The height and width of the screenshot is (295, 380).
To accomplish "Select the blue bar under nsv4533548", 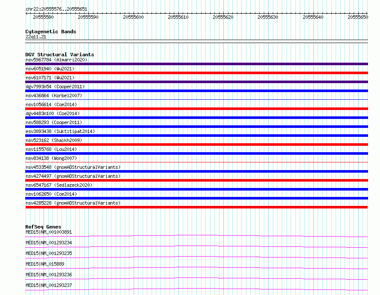I will pos(196,171).
